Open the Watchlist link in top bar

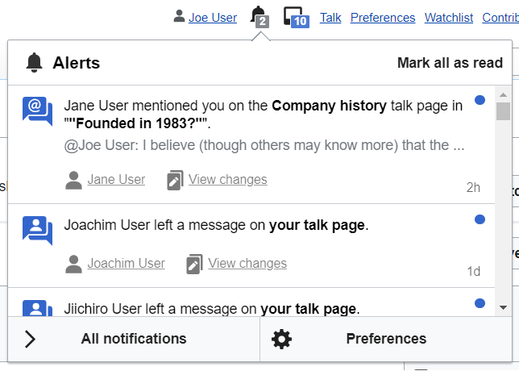click(449, 17)
